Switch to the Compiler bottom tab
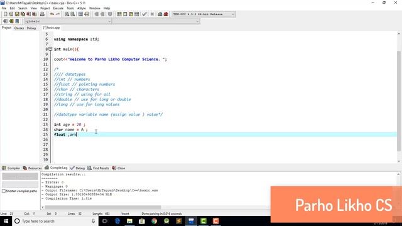402x226 pixels. (11, 168)
